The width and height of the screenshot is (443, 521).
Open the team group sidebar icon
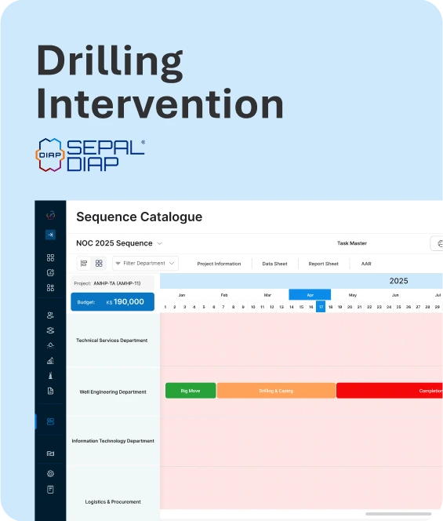pyautogui.click(x=50, y=330)
